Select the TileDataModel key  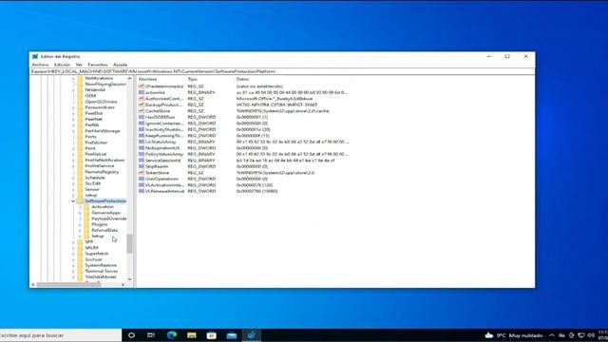(101, 276)
